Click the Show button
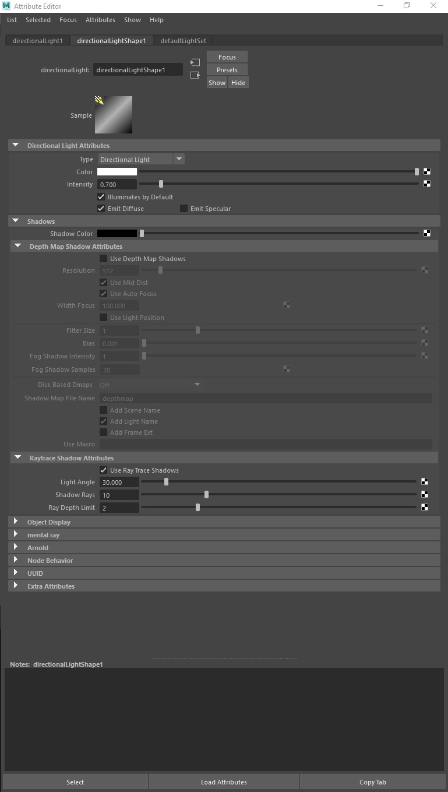The image size is (448, 792). tap(217, 83)
